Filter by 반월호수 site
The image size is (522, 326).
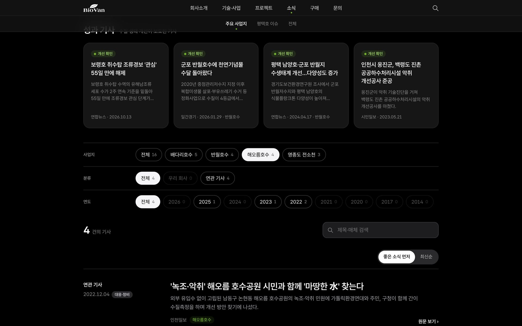tap(222, 155)
